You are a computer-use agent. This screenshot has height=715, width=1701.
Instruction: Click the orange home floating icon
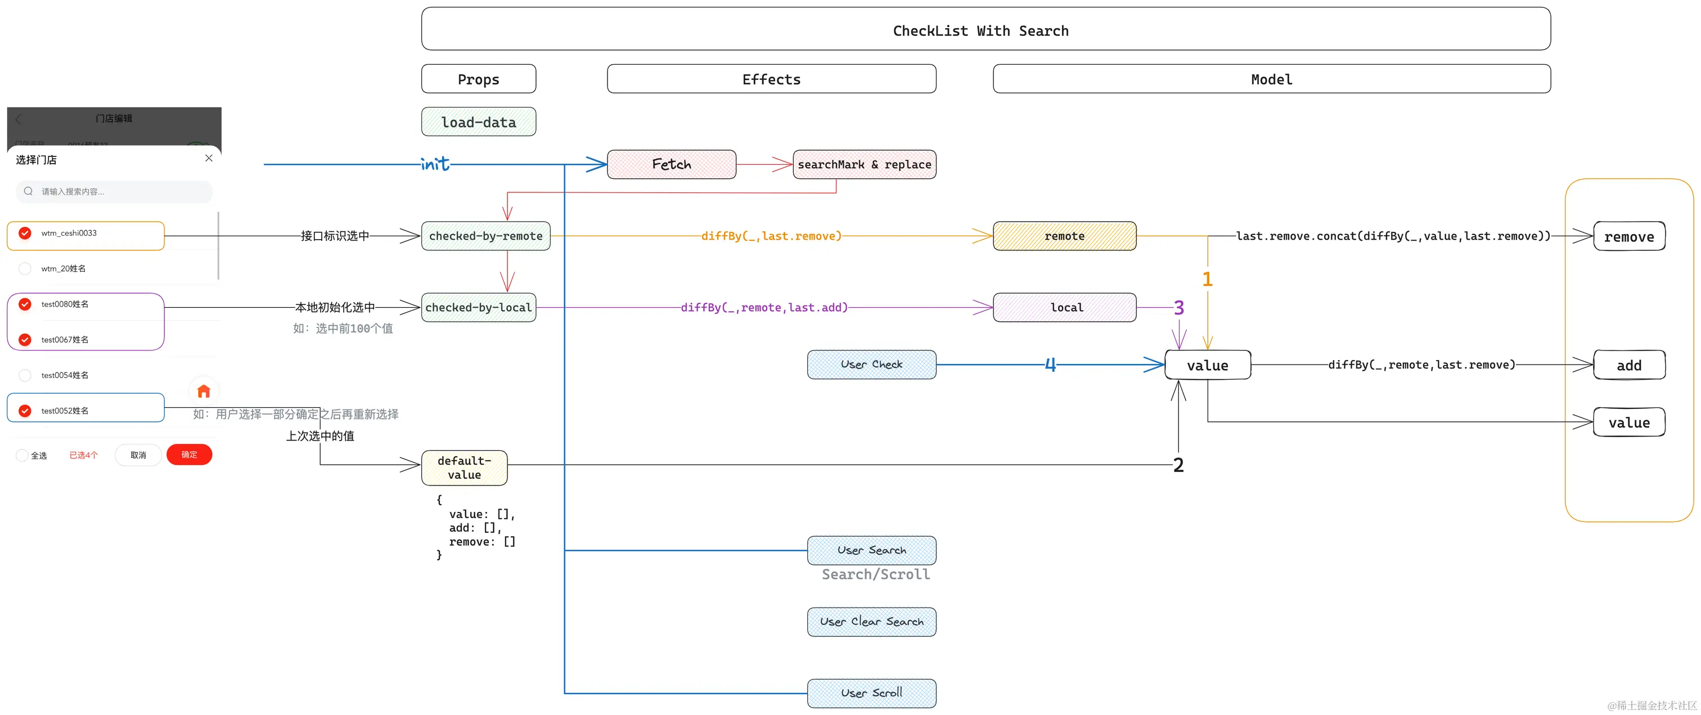click(204, 392)
